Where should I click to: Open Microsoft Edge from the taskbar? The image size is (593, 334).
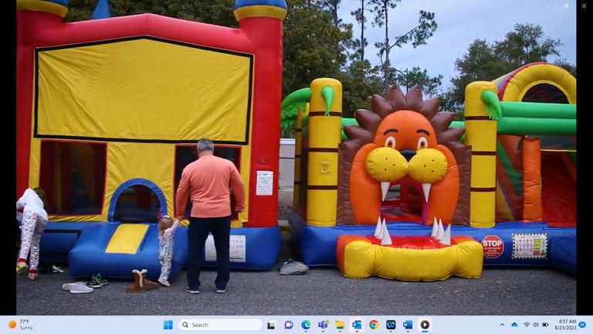pos(306,325)
